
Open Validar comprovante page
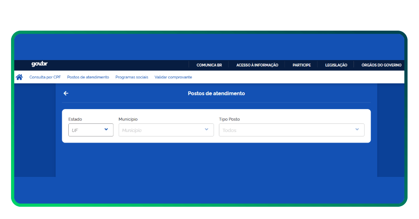tap(173, 77)
